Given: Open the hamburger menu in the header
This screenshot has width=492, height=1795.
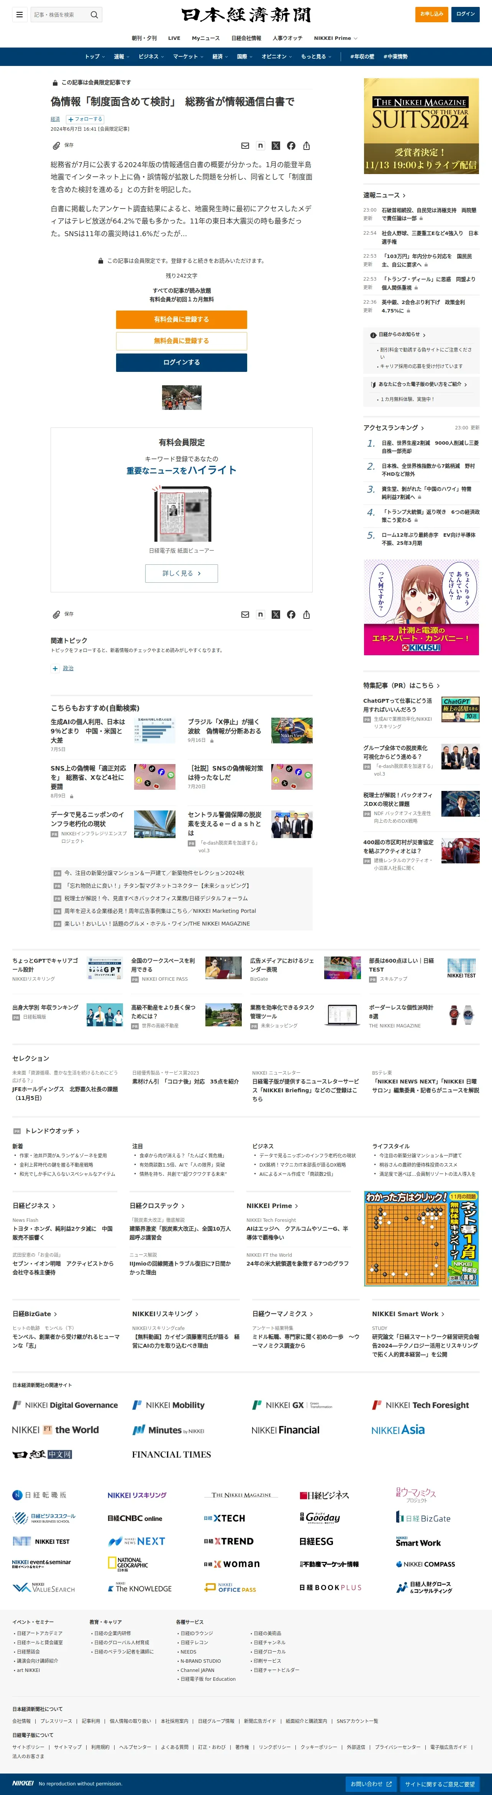Looking at the screenshot, I should click(20, 14).
